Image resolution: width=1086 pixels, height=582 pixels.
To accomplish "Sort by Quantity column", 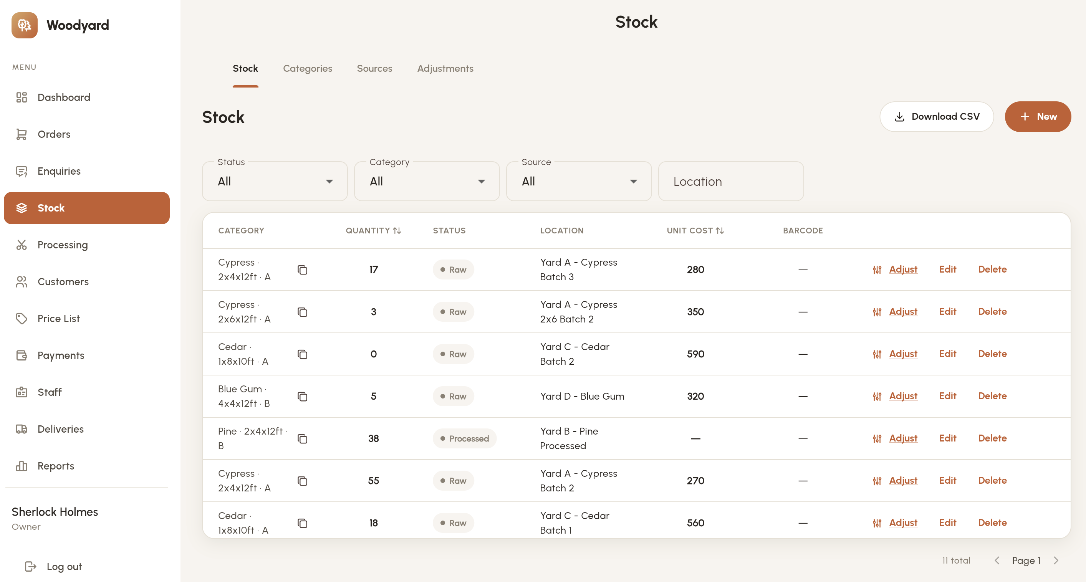I will 373,230.
